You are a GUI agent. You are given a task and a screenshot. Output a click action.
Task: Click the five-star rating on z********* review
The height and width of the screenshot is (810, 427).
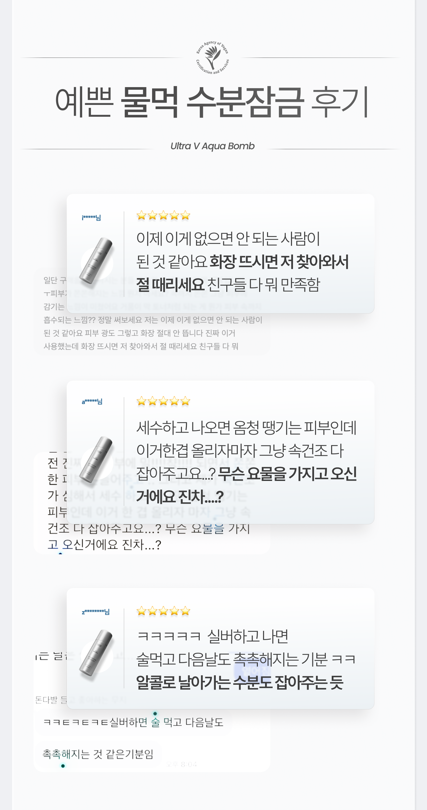pyautogui.click(x=163, y=611)
